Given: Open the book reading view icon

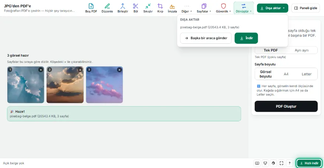Looking at the screenshot, I should pos(257,163).
